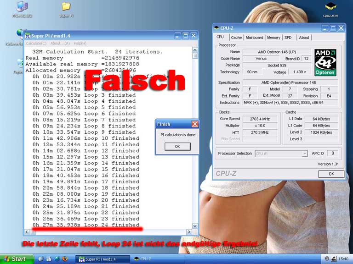
Task: Click Super PI scroll up arrow
Action: (195, 50)
